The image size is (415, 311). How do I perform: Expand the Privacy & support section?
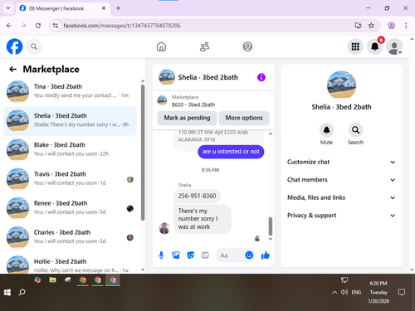pyautogui.click(x=341, y=216)
